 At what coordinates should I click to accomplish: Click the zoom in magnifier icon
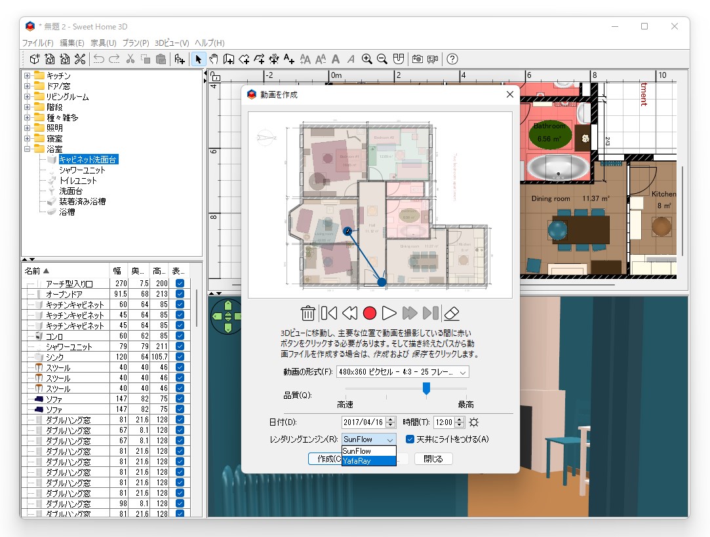coord(366,59)
